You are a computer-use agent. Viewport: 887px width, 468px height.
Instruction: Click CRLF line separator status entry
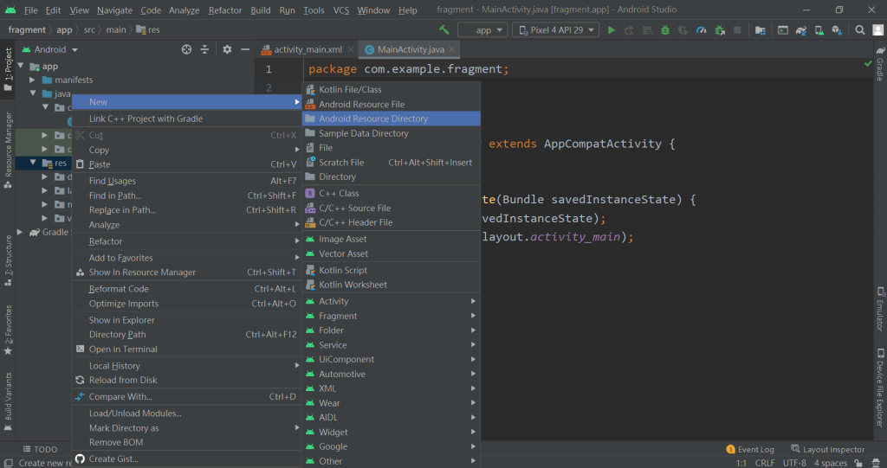click(764, 463)
